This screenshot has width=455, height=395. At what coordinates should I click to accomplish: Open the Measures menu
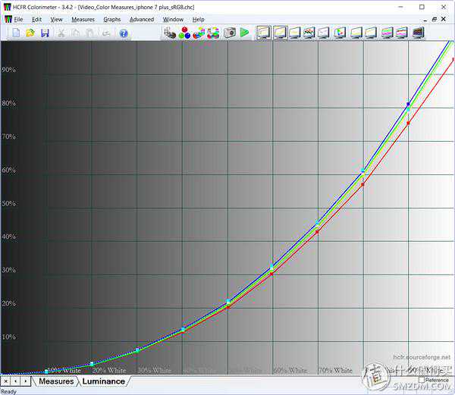pos(83,19)
